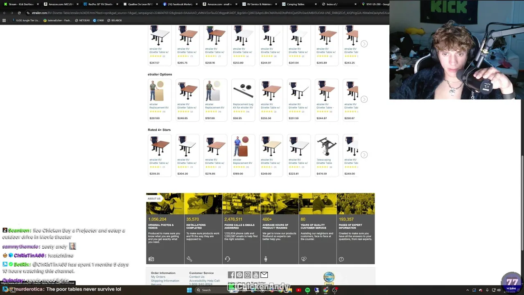
Task: Open Contact Us footer link
Action: (x=197, y=277)
